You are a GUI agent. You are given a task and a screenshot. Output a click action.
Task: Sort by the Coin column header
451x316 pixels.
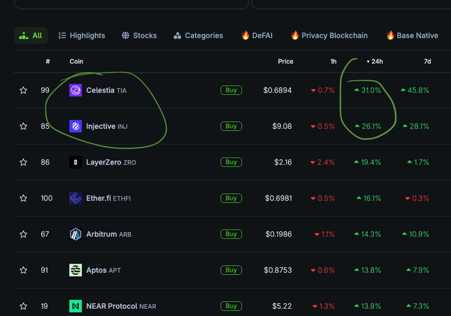[x=76, y=62]
